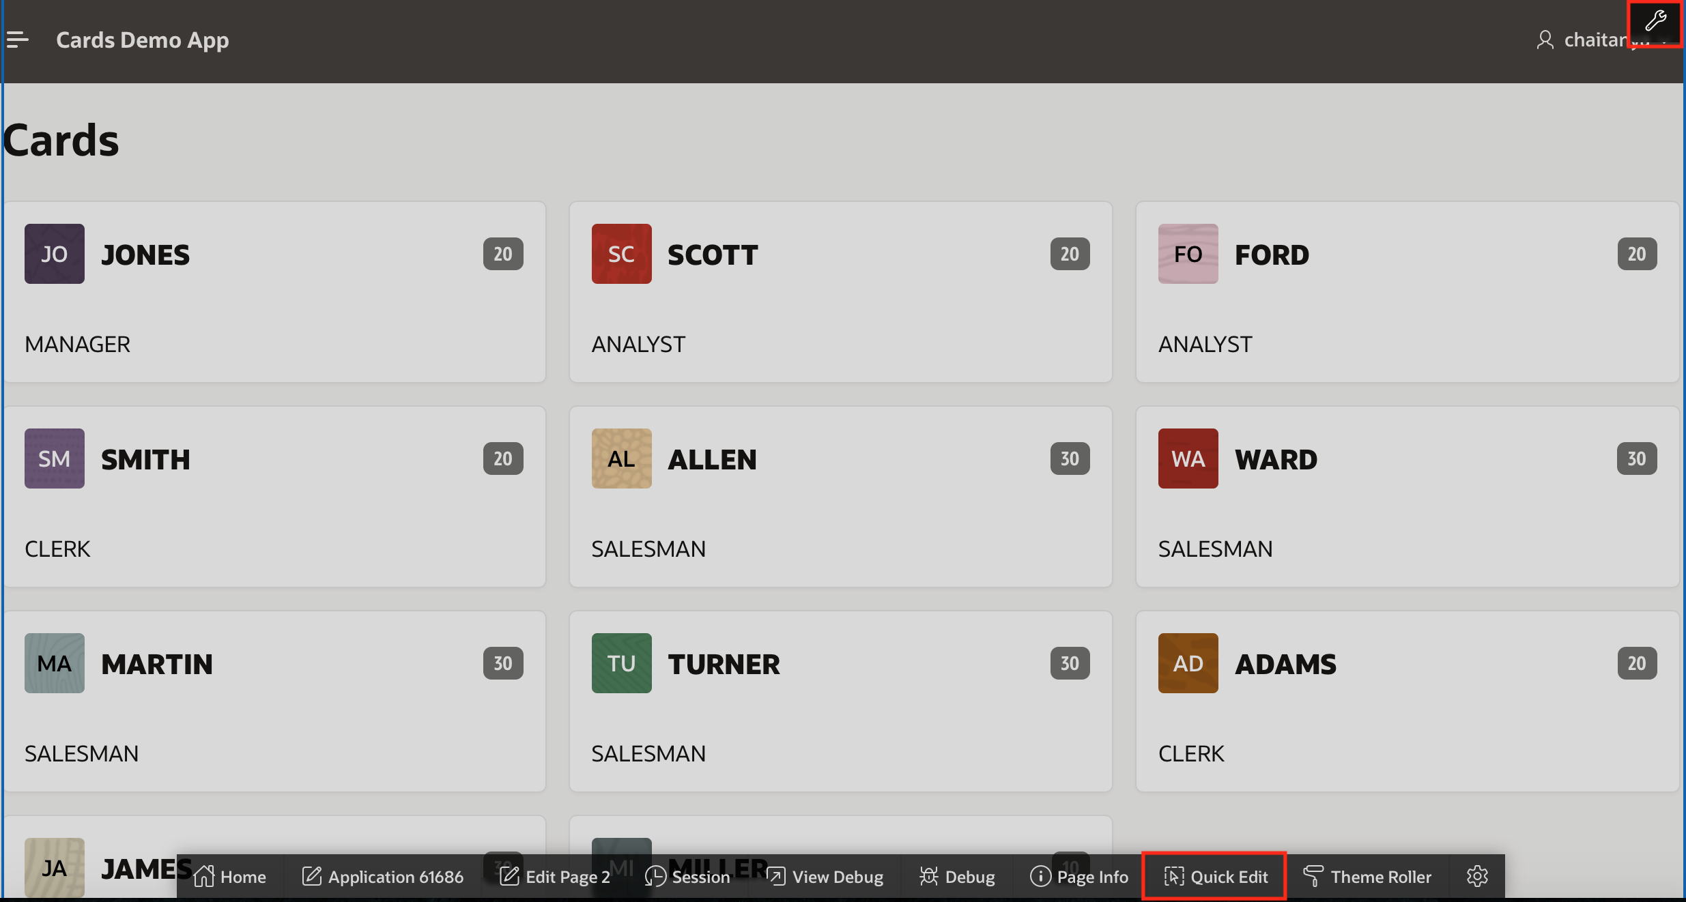Click the ALLEN card title
1686x902 pixels.
point(712,459)
